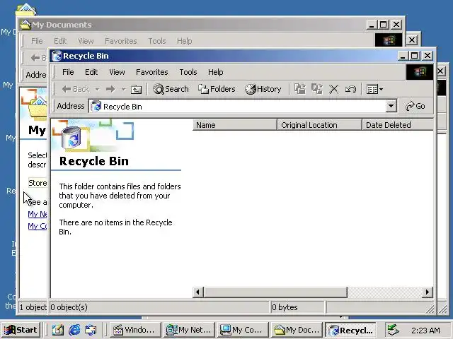Sort by Date Deleted column header
This screenshot has width=453, height=339.
coord(398,125)
